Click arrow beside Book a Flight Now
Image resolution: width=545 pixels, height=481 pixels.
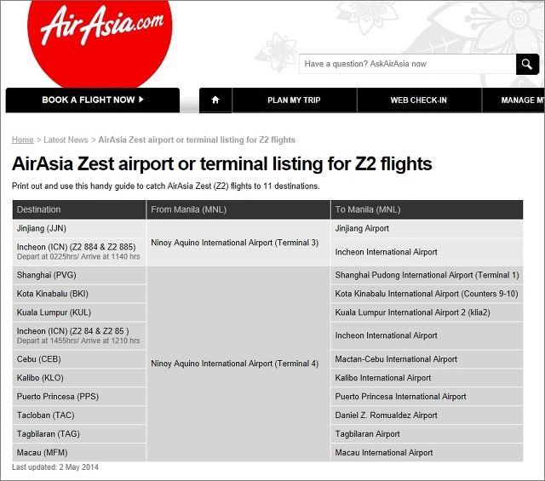point(141,100)
